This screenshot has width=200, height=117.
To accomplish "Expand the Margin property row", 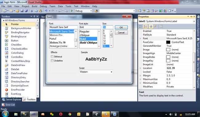I will tap(140, 76).
